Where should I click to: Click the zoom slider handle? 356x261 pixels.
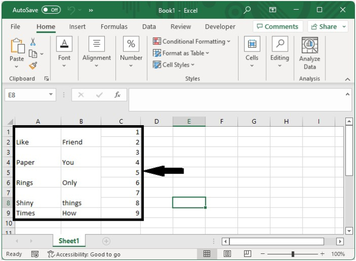293,253
